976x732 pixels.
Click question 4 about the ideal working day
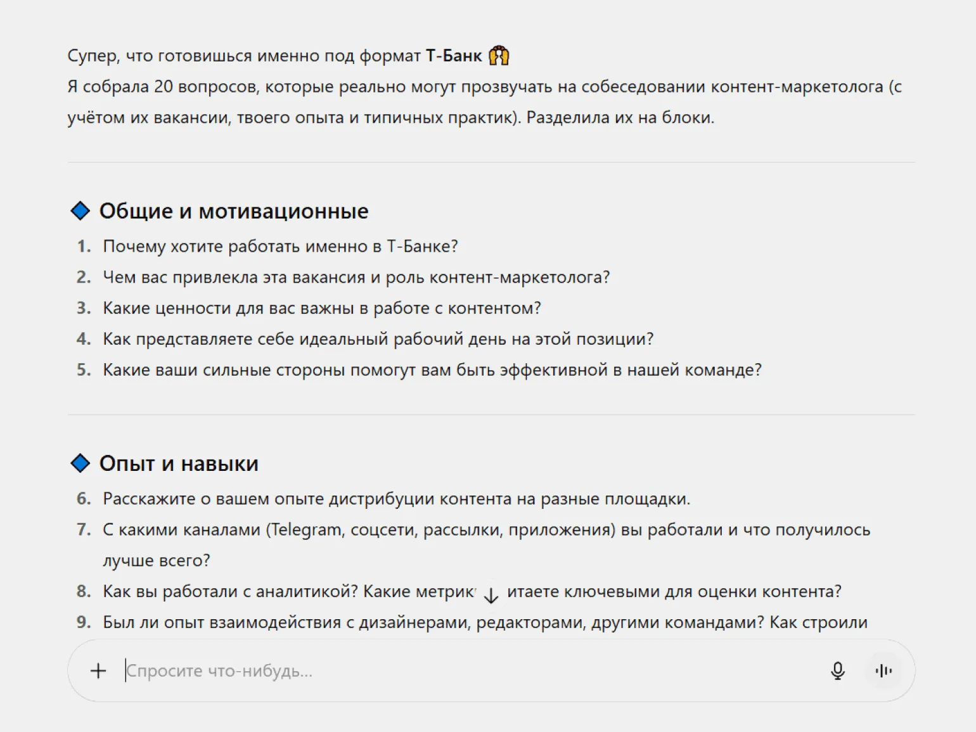click(x=378, y=339)
